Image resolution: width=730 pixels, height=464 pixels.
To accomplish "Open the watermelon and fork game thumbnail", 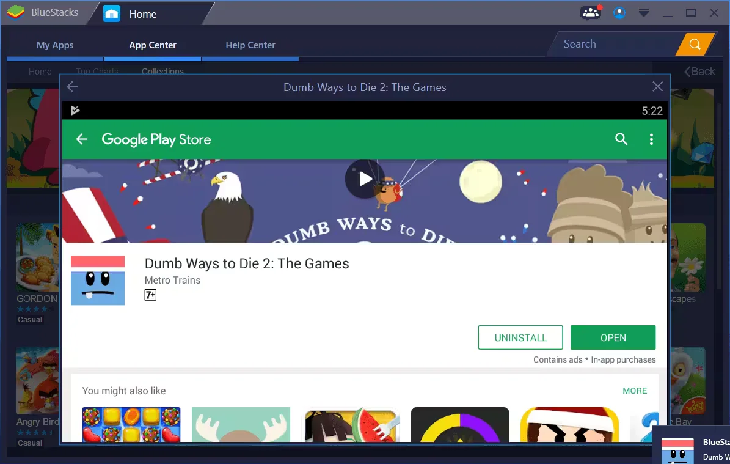I will 352,425.
